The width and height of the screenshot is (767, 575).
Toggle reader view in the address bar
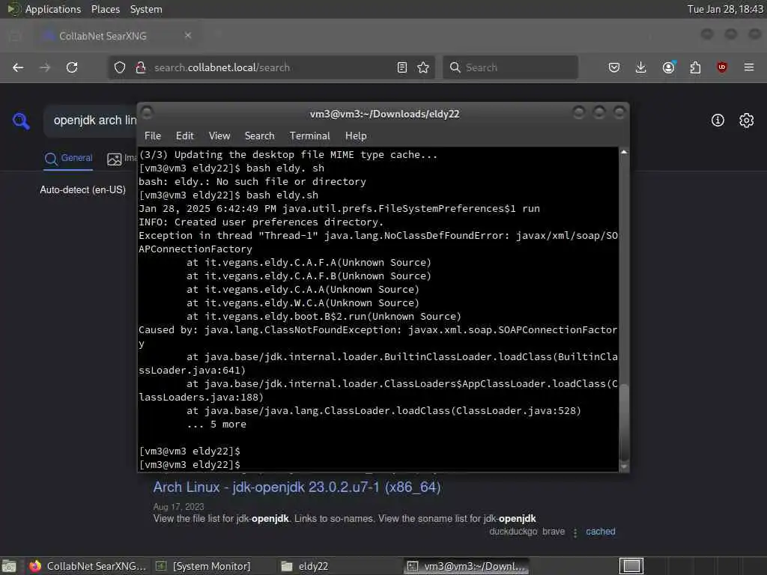point(402,67)
